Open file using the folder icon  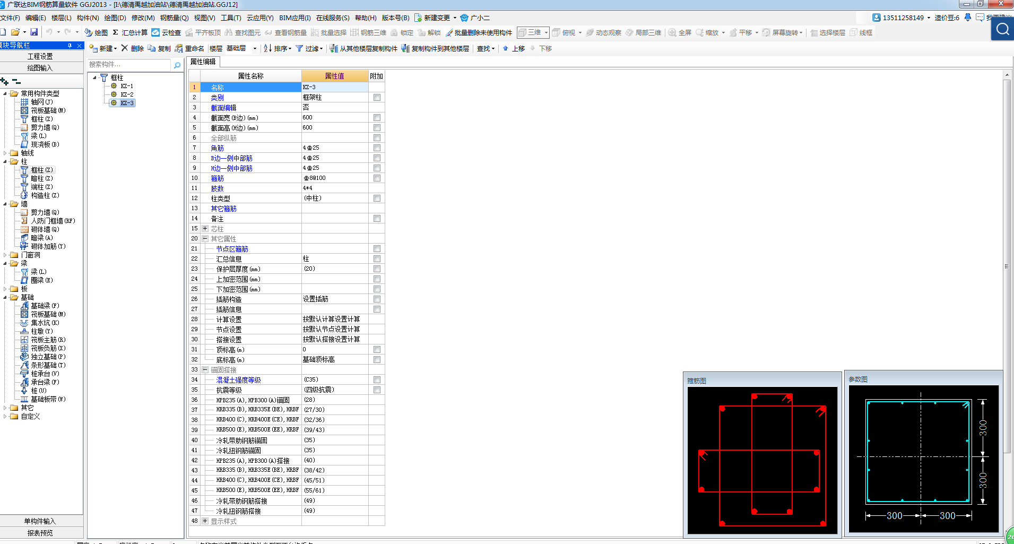15,32
